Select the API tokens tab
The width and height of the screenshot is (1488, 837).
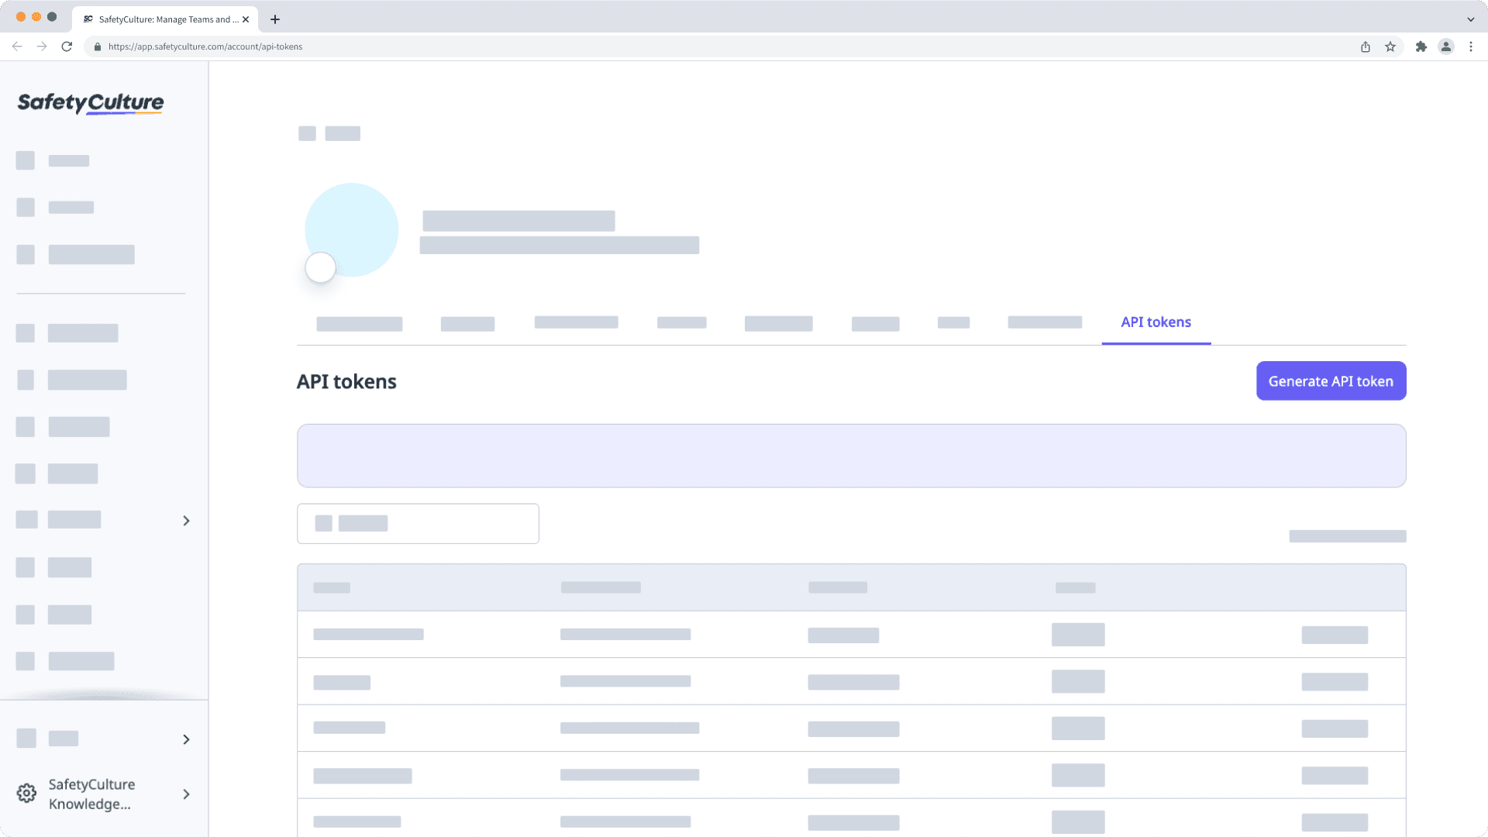click(x=1156, y=322)
